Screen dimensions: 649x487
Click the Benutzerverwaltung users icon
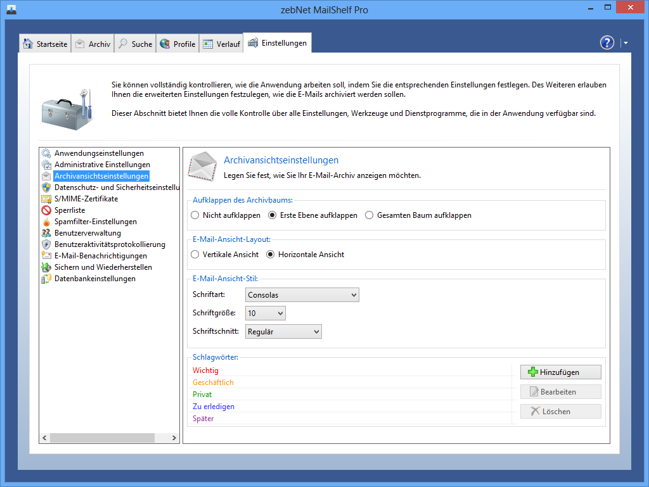coord(46,233)
